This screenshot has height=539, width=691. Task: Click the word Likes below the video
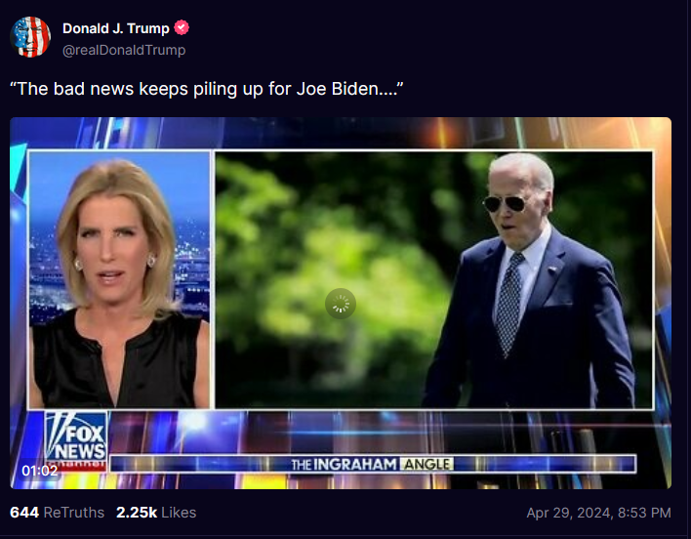pos(179,512)
